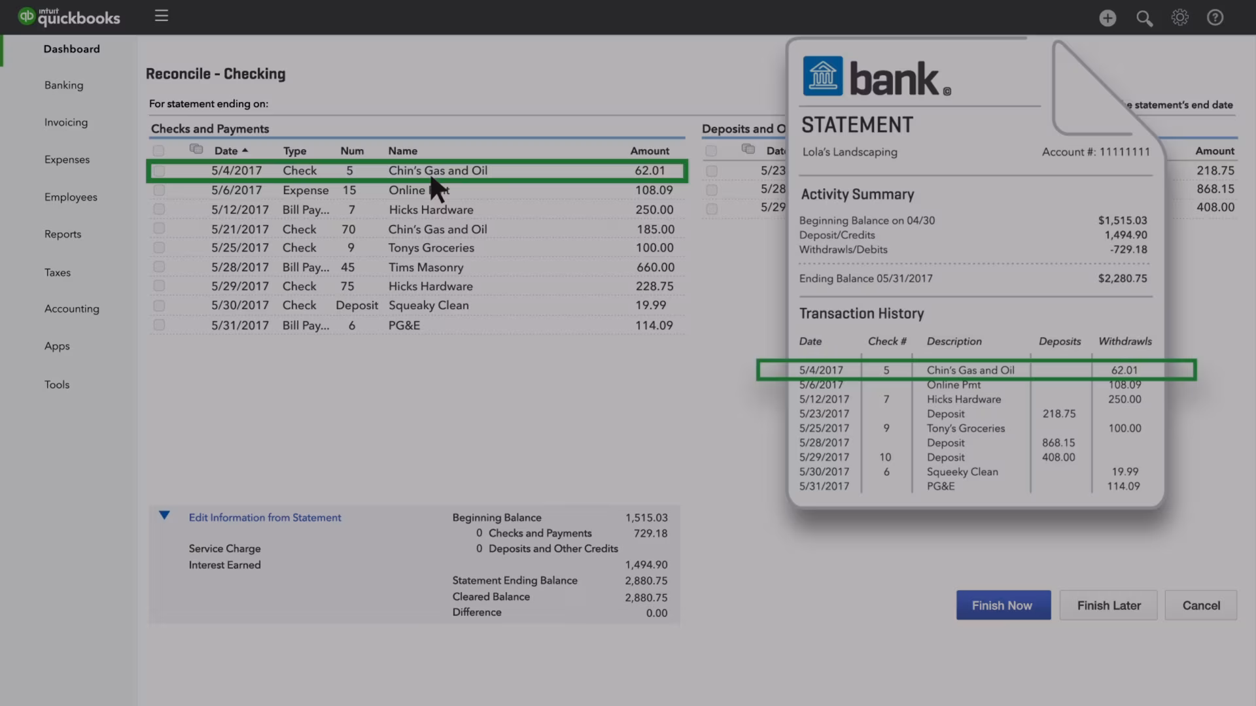Check the 408.00 deposit row
Viewport: 1256px width, 706px height.
[x=712, y=209]
